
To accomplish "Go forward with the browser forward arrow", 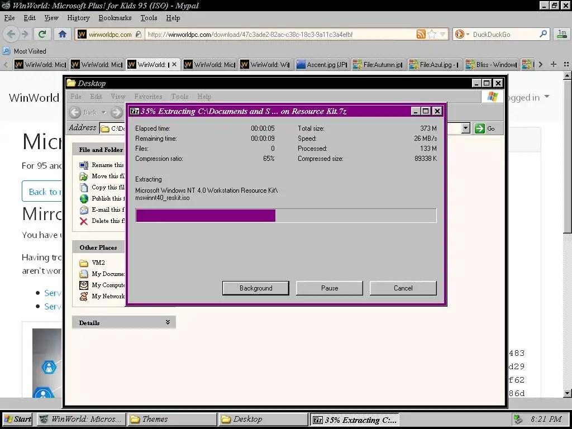I will point(25,34).
